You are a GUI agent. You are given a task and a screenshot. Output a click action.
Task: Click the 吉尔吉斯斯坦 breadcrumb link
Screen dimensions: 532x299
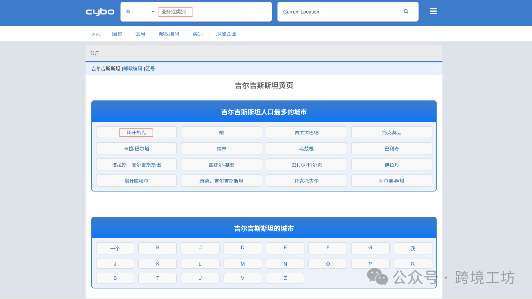coord(105,68)
